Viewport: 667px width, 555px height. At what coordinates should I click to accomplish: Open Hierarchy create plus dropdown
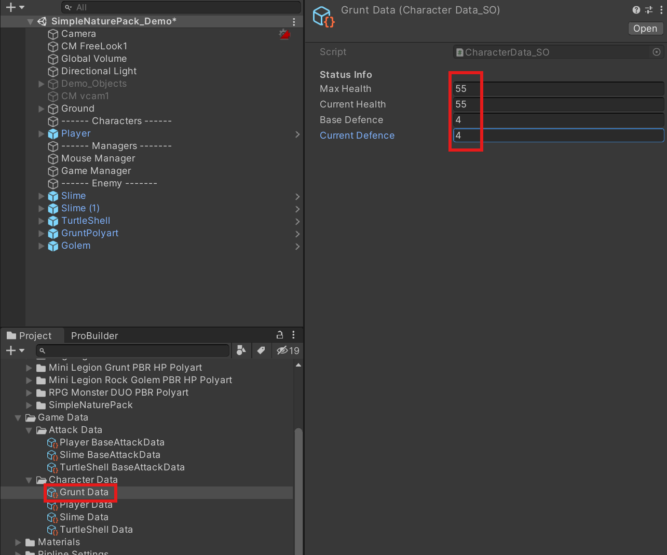pos(15,7)
